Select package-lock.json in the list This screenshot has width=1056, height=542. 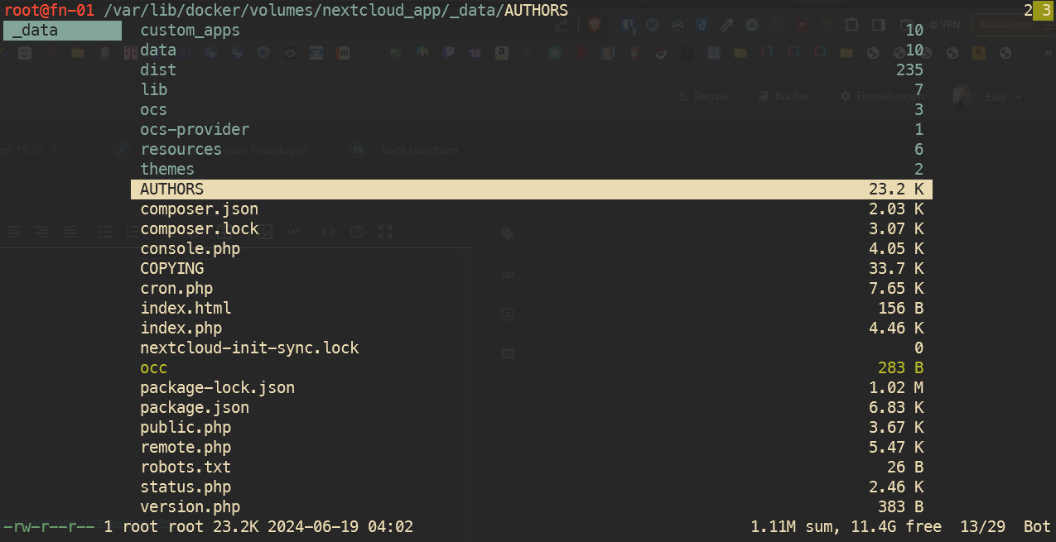click(217, 388)
